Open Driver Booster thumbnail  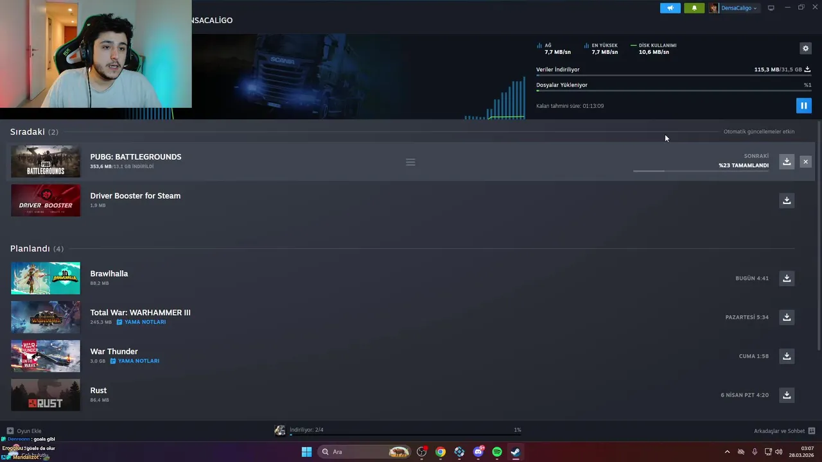click(46, 201)
